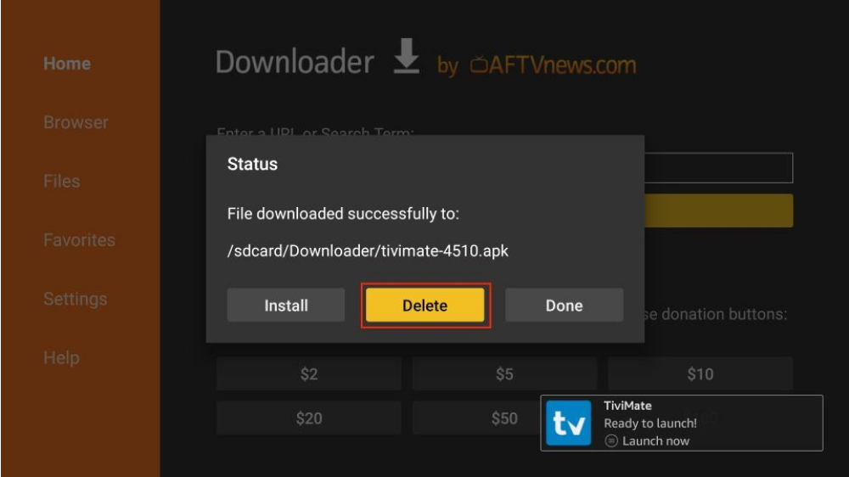Open the Browser sidebar item
This screenshot has height=477, width=849.
[x=76, y=122]
